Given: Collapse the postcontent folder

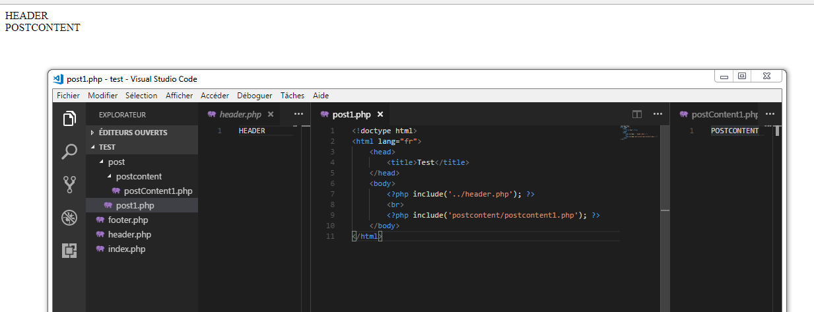Looking at the screenshot, I should coord(142,176).
